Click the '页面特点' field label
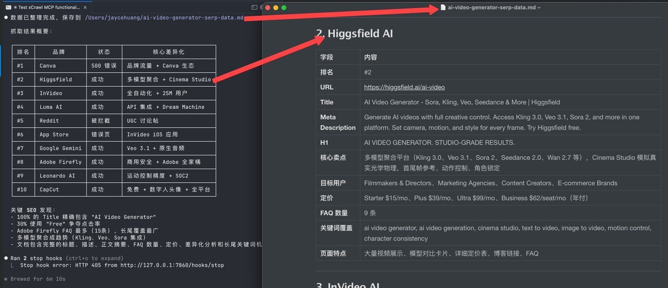Image resolution: width=668 pixels, height=288 pixels. [x=333, y=253]
